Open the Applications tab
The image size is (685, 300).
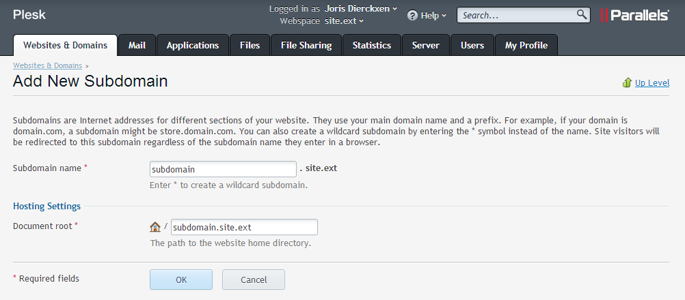coord(193,45)
